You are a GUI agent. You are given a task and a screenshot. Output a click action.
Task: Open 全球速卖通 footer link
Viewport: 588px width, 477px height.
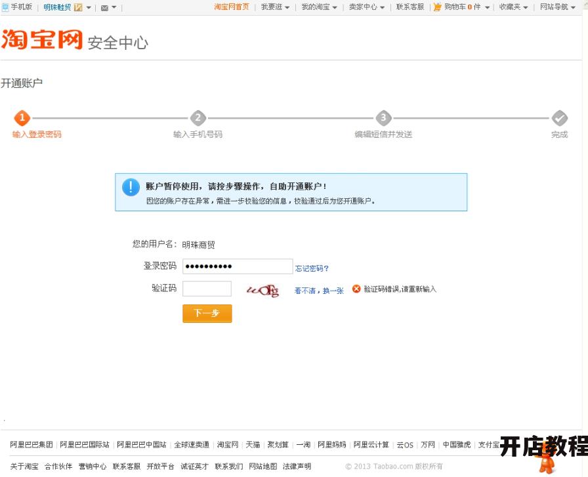point(191,445)
